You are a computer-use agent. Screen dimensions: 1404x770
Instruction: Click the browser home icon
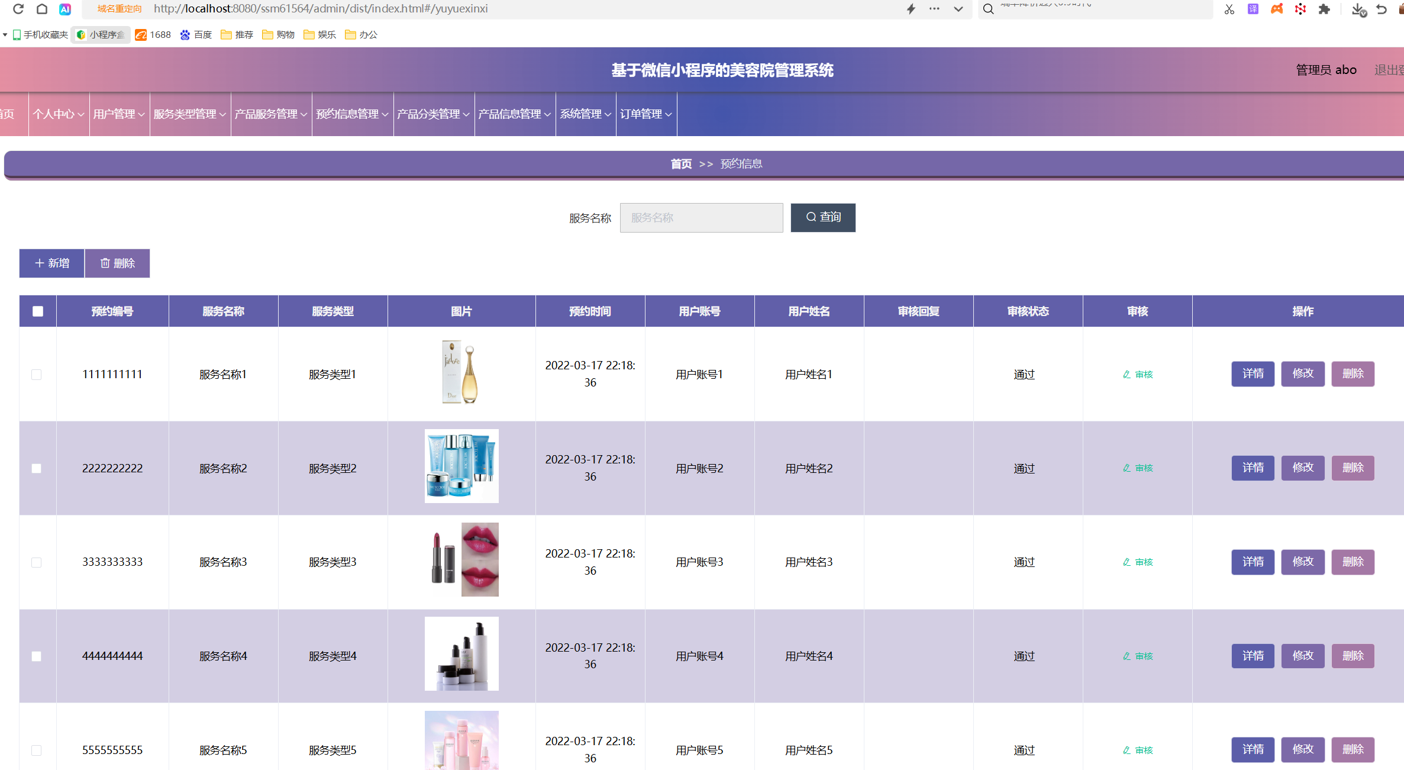coord(42,9)
